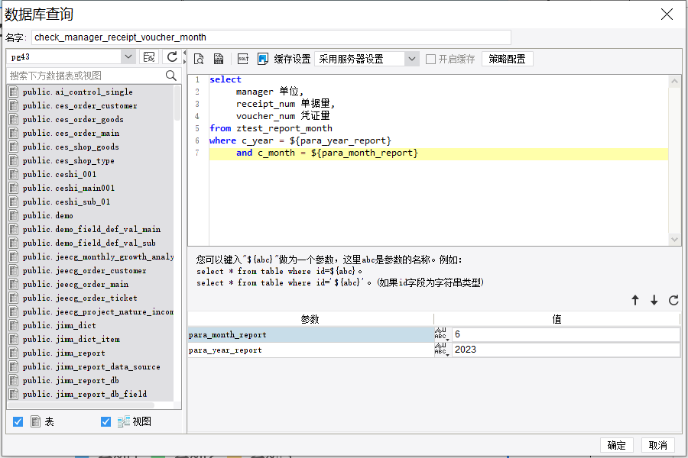This screenshot has height=458, width=688.
Task: Change type of para_month_report value
Action: [x=442, y=334]
